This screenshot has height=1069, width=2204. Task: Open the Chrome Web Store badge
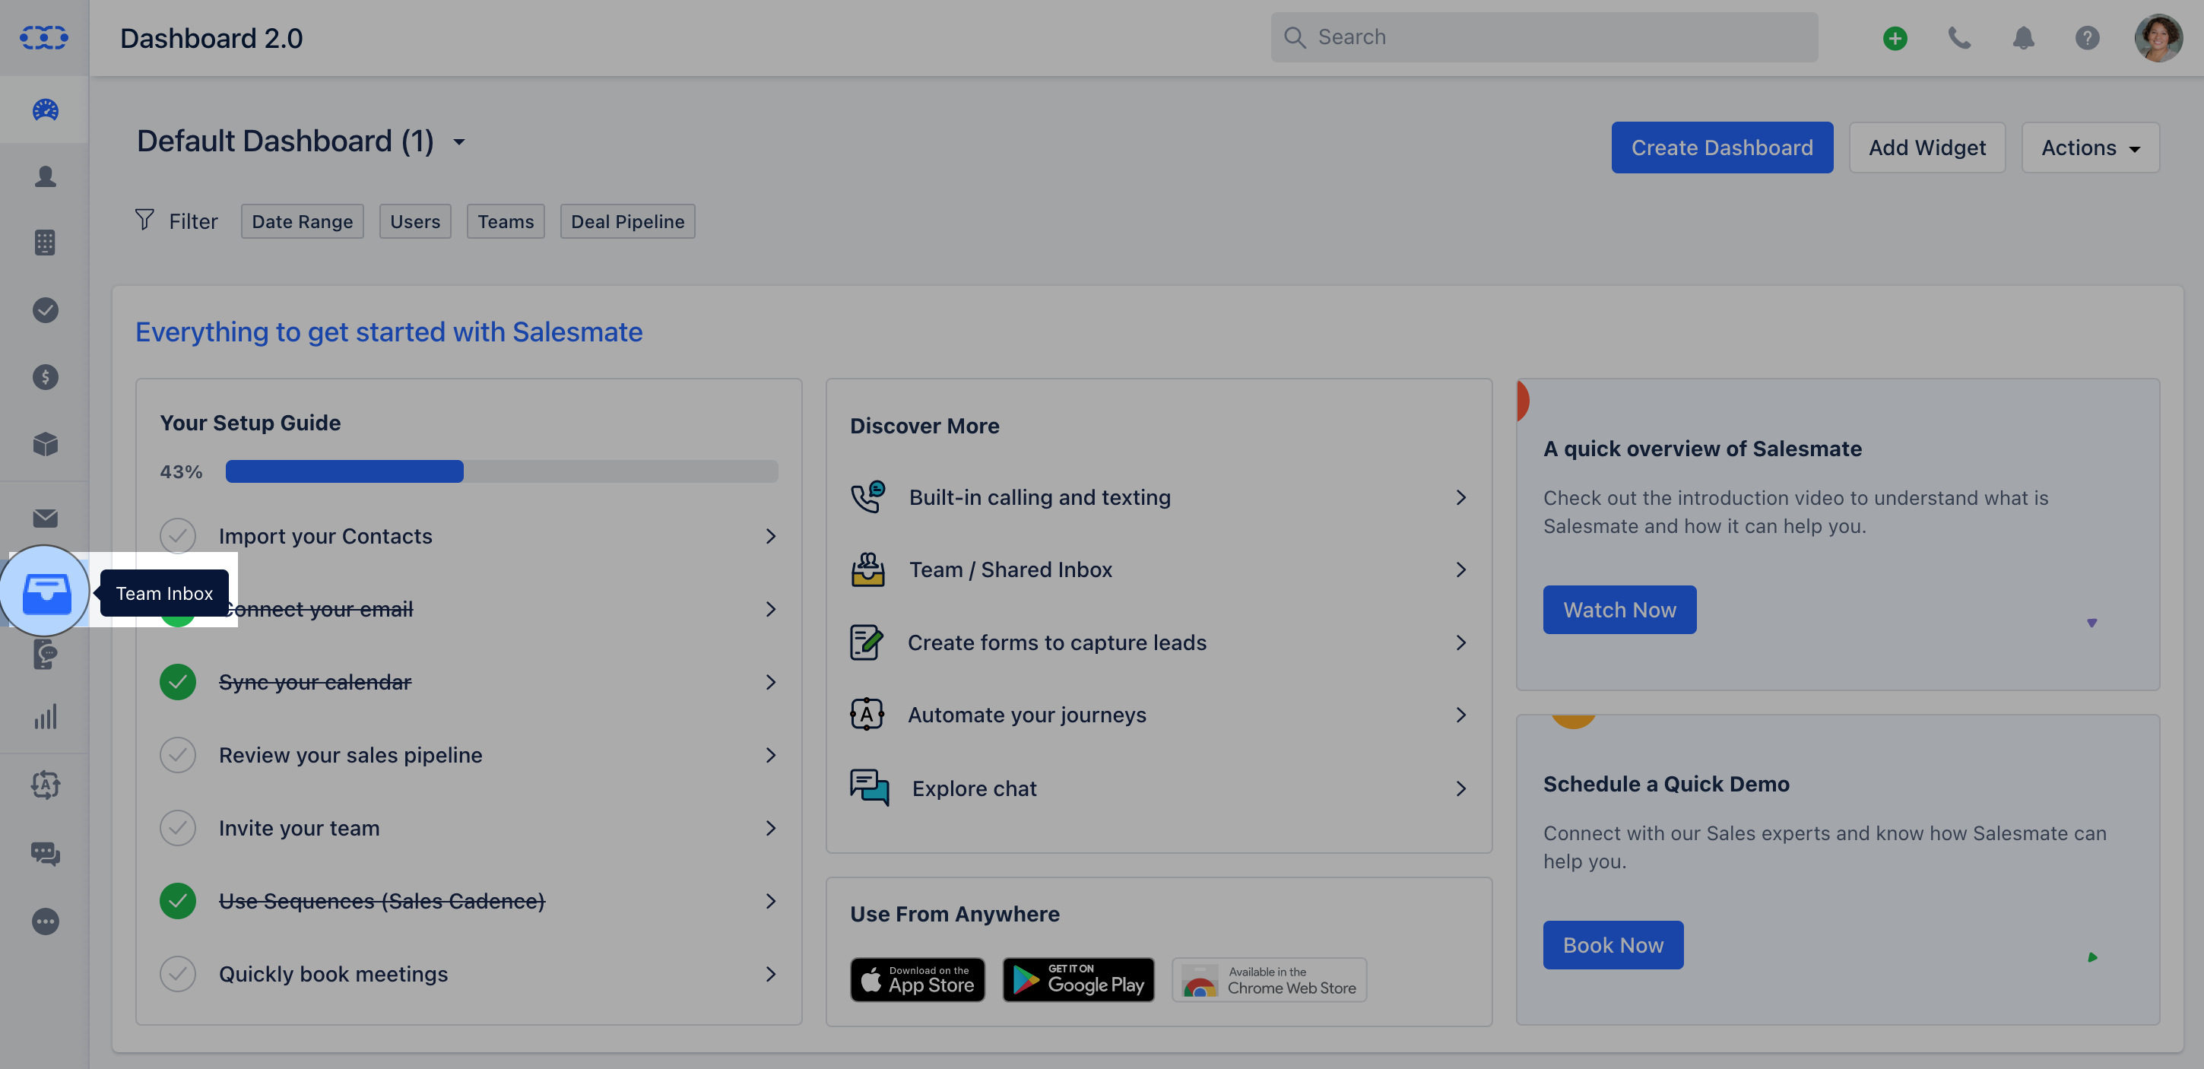click(x=1268, y=979)
